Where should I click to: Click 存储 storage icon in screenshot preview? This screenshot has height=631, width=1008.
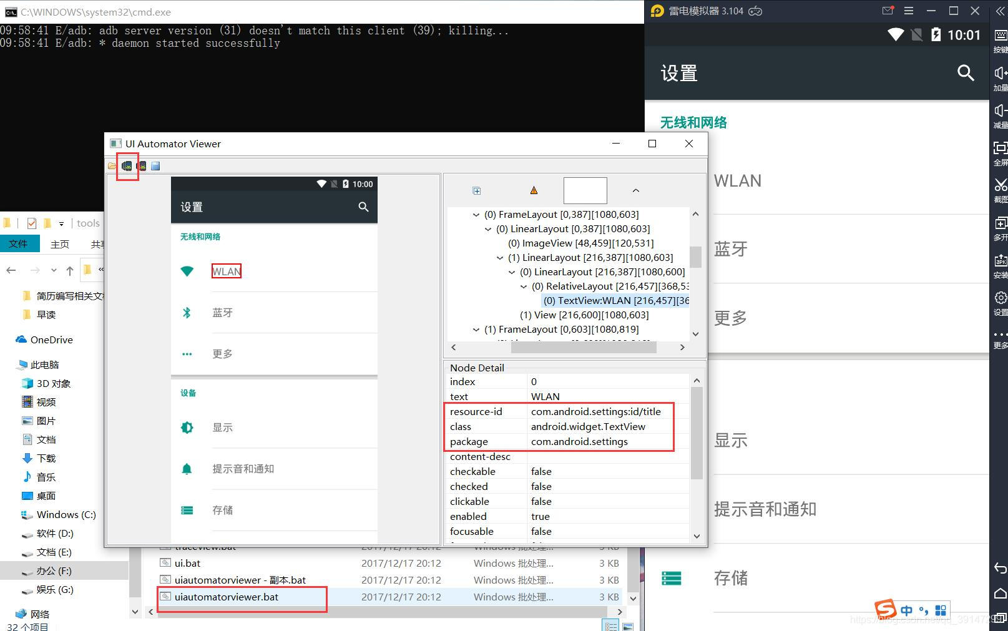pyautogui.click(x=187, y=510)
